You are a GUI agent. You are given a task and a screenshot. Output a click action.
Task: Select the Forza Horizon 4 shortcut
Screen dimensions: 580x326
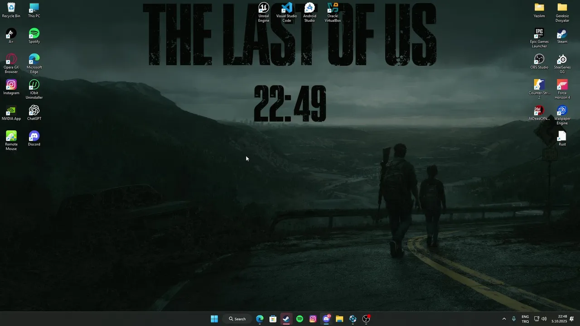[x=562, y=90]
